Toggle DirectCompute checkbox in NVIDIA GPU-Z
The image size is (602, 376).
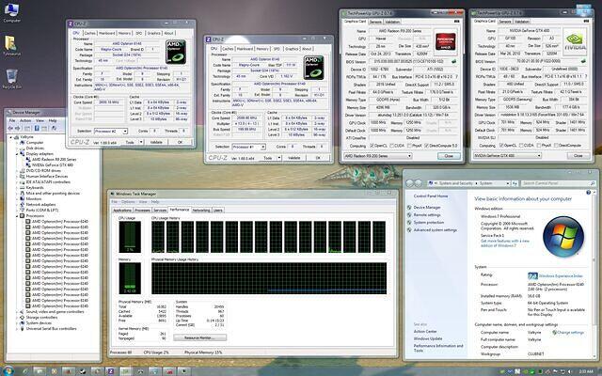coord(557,146)
